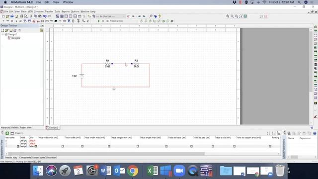Open the Indicator components group icon
The height and width of the screenshot is (179, 318).
42,21
